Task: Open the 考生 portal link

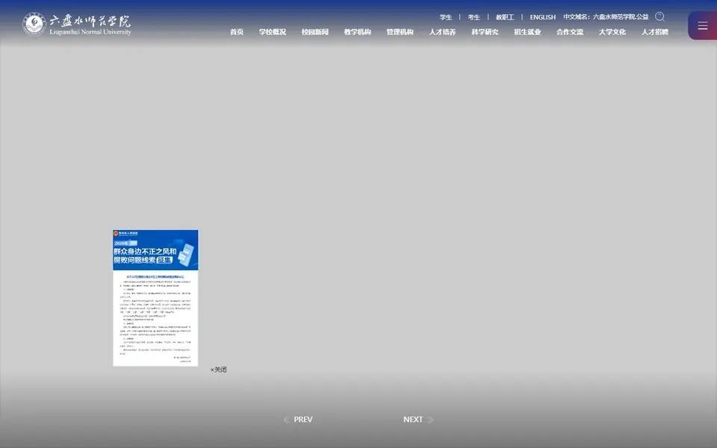Action: tap(474, 17)
